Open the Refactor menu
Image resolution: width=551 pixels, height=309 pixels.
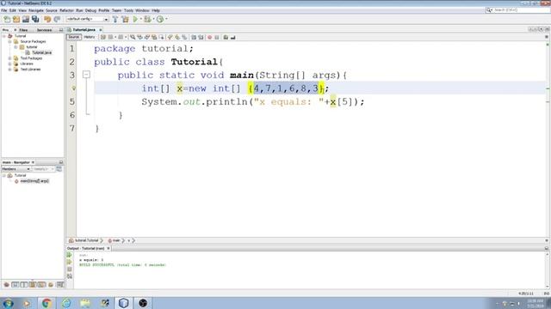pyautogui.click(x=67, y=10)
